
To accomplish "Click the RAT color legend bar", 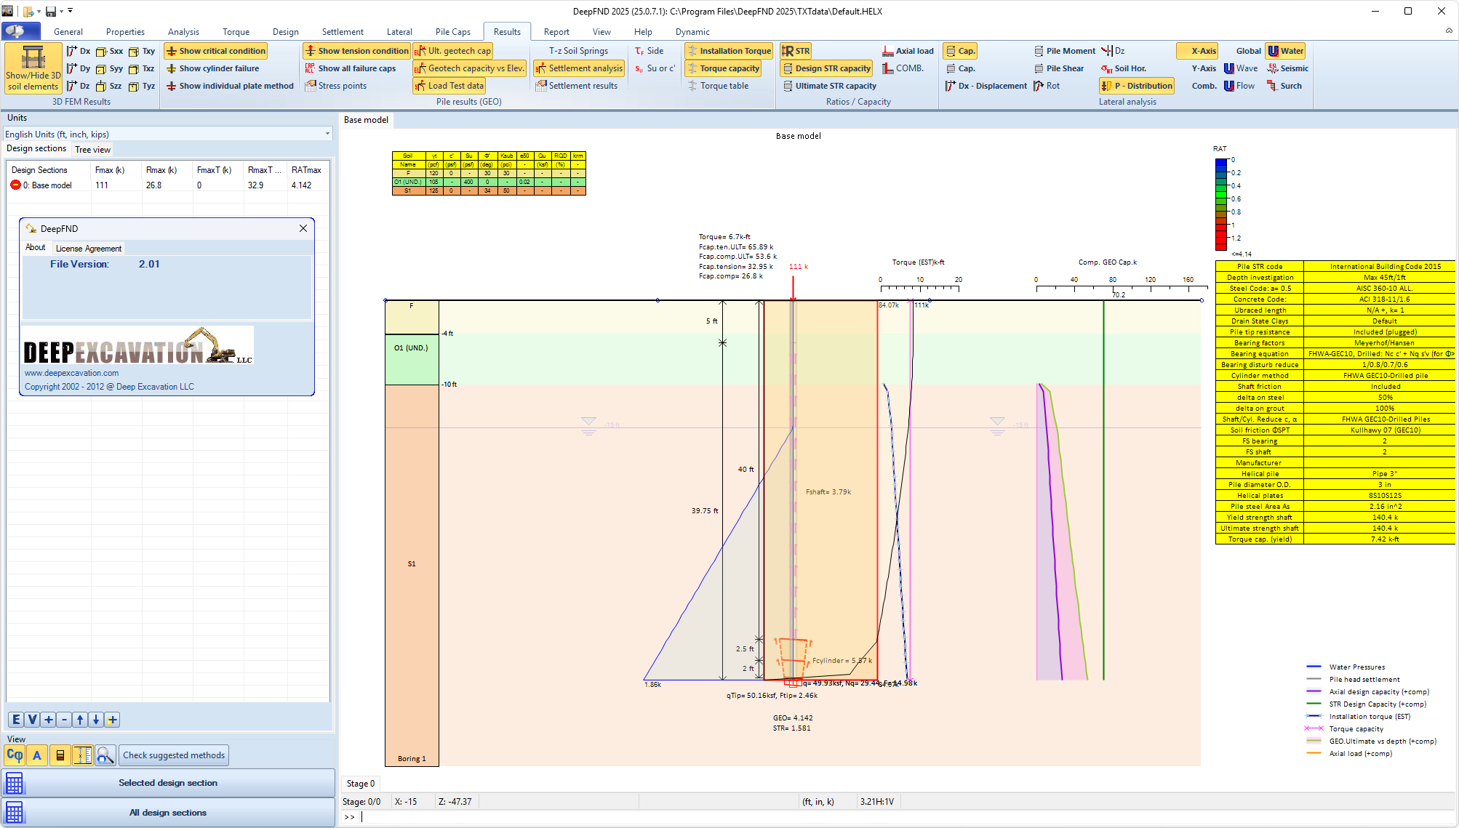I will [1220, 205].
